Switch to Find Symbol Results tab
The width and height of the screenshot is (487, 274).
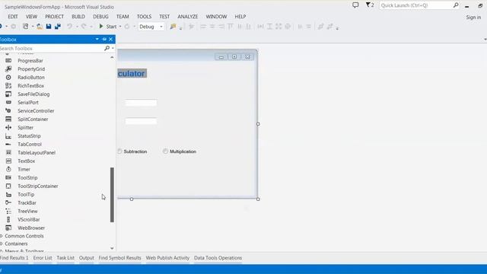coord(120,258)
